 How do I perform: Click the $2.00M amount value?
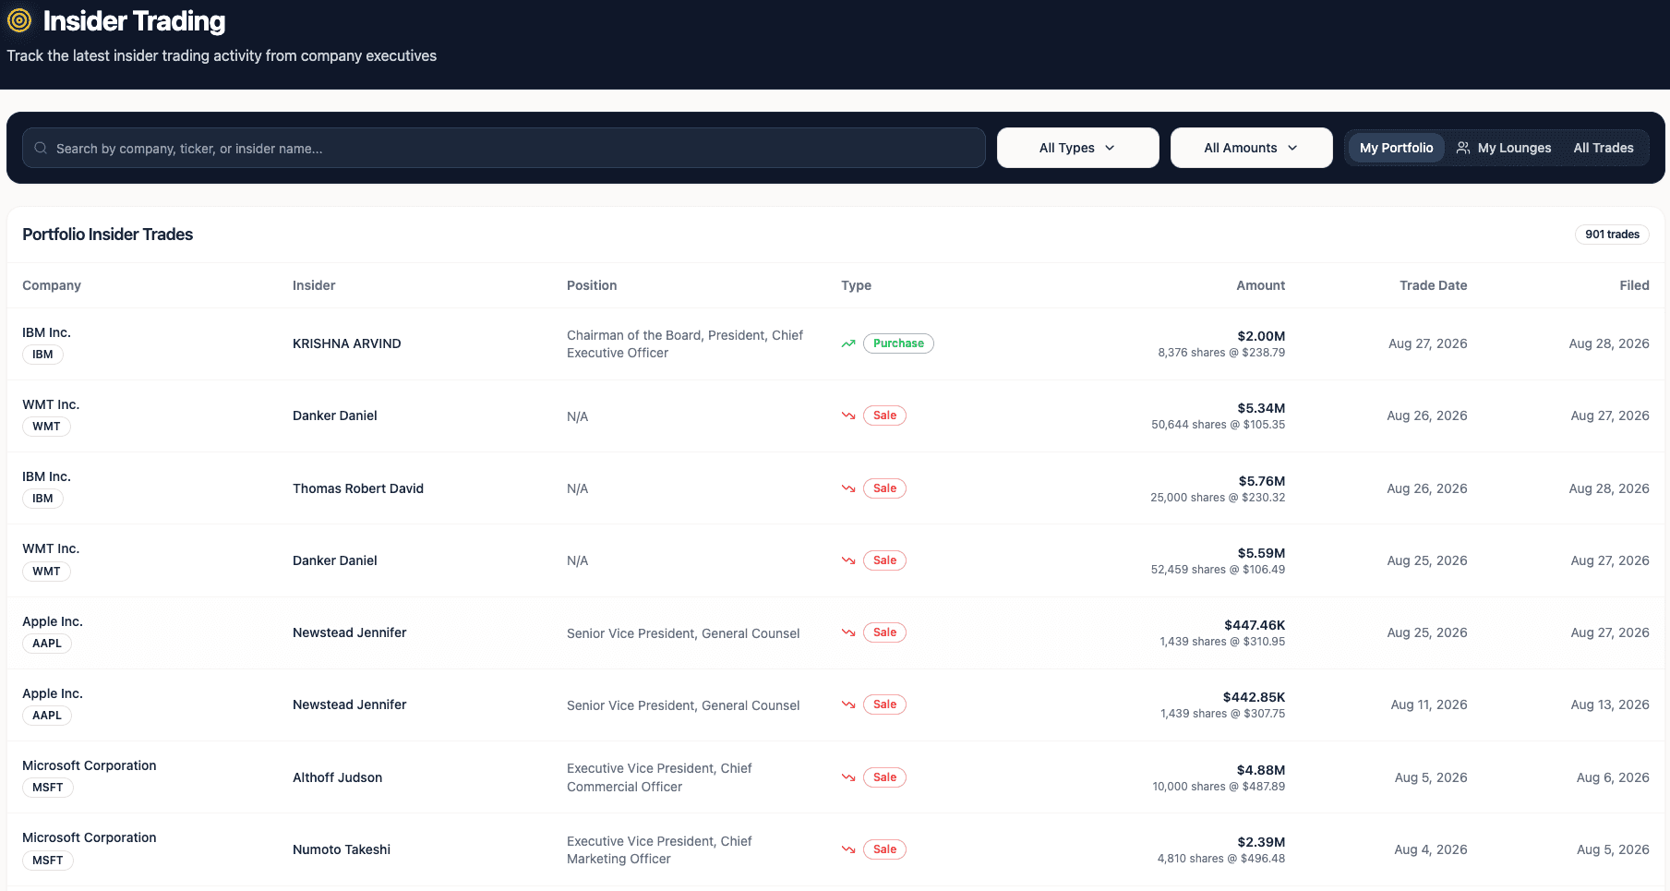[1261, 336]
